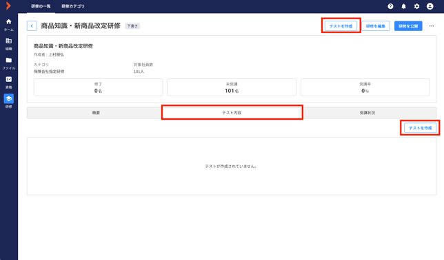Click the 保険会社指定研修 category value
The width and height of the screenshot is (444, 260).
(x=49, y=72)
